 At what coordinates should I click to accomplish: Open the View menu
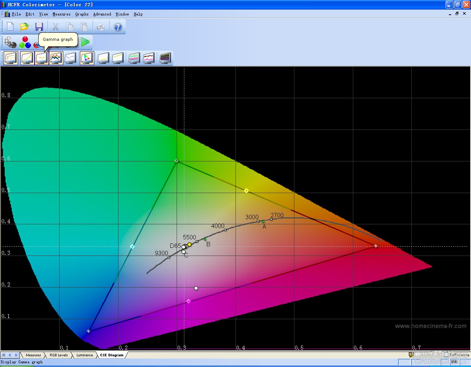tap(43, 14)
